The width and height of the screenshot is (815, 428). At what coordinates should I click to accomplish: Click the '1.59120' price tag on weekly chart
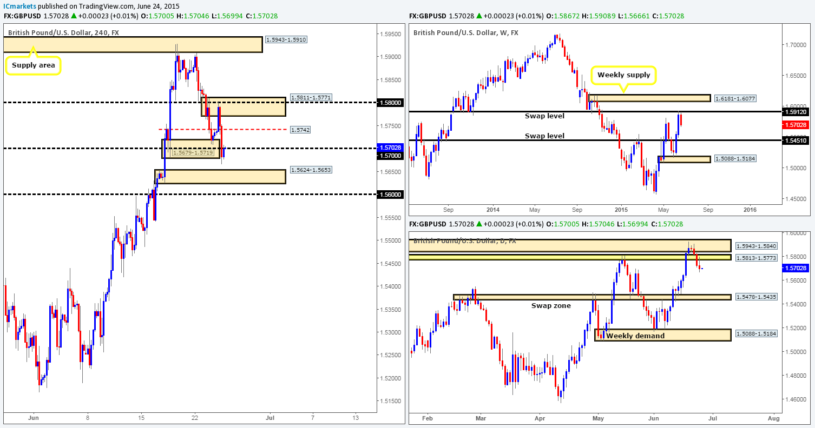[x=795, y=111]
